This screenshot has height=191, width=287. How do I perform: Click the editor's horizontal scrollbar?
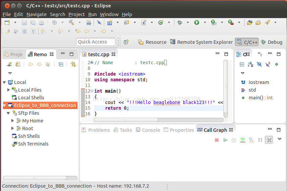126,120
